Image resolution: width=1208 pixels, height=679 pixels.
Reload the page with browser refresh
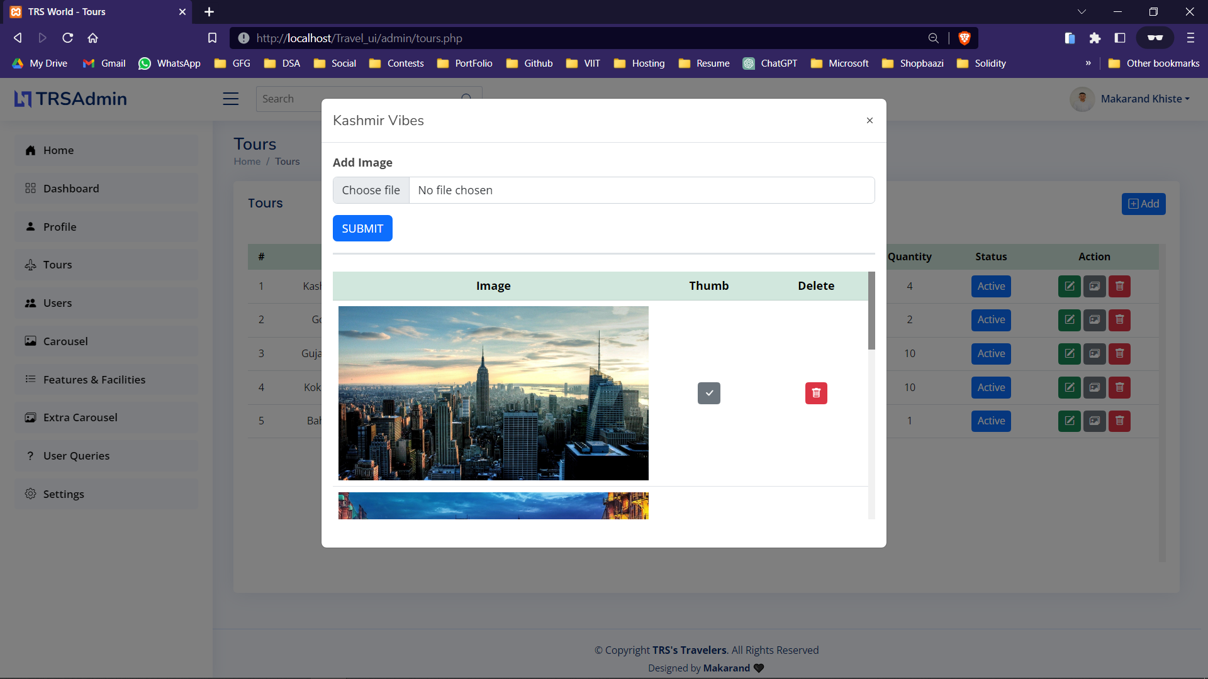pos(67,38)
